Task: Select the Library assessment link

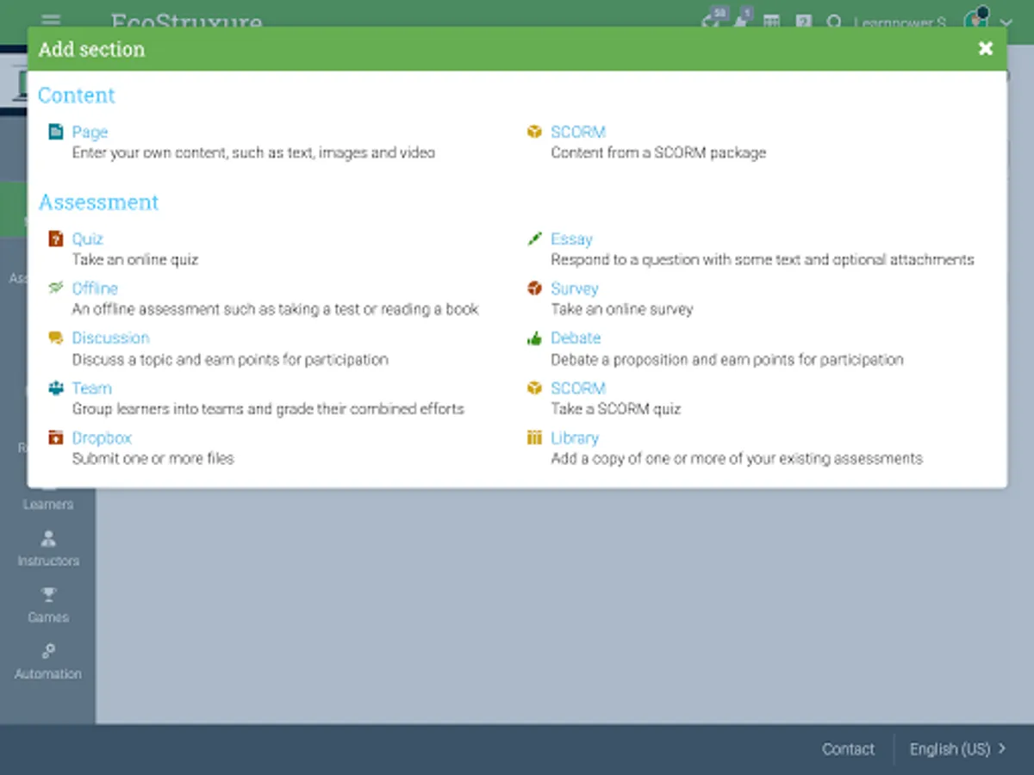Action: tap(575, 437)
